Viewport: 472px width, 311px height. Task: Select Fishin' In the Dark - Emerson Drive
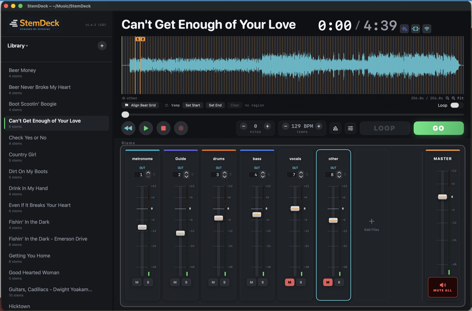point(57,241)
